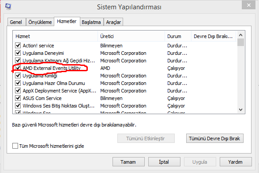Toggle Uygulama Katmanı Ağ Geçidi checkbox

[18, 61]
